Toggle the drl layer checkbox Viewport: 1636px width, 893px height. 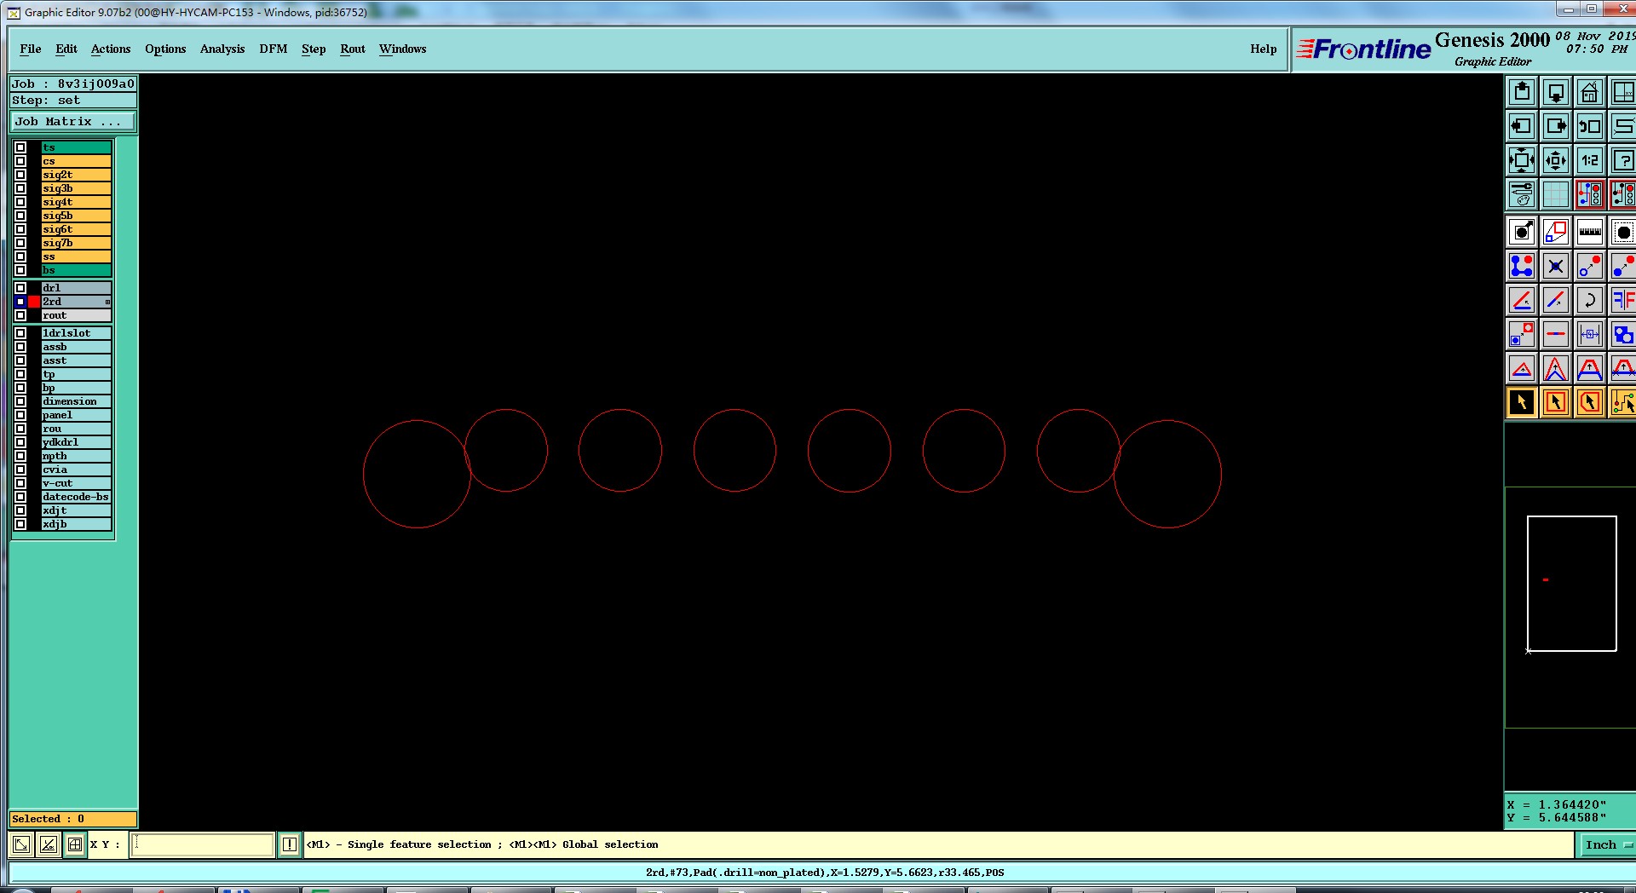coord(20,288)
